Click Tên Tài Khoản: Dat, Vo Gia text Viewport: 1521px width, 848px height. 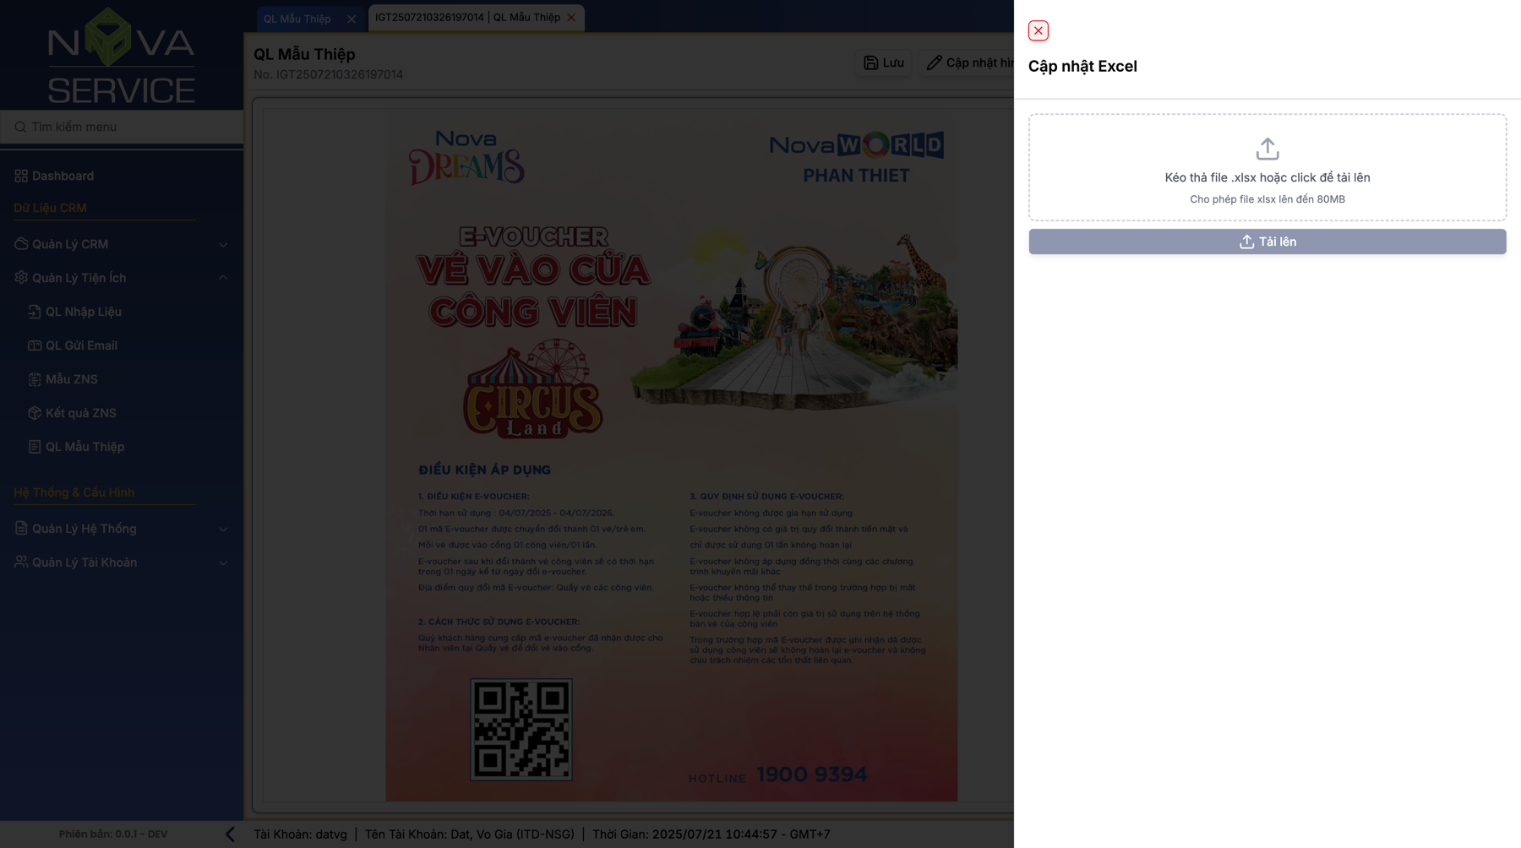(x=469, y=834)
